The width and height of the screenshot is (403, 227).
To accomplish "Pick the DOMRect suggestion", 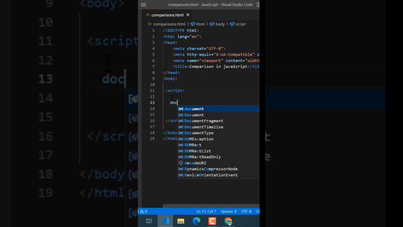I will pos(218,145).
